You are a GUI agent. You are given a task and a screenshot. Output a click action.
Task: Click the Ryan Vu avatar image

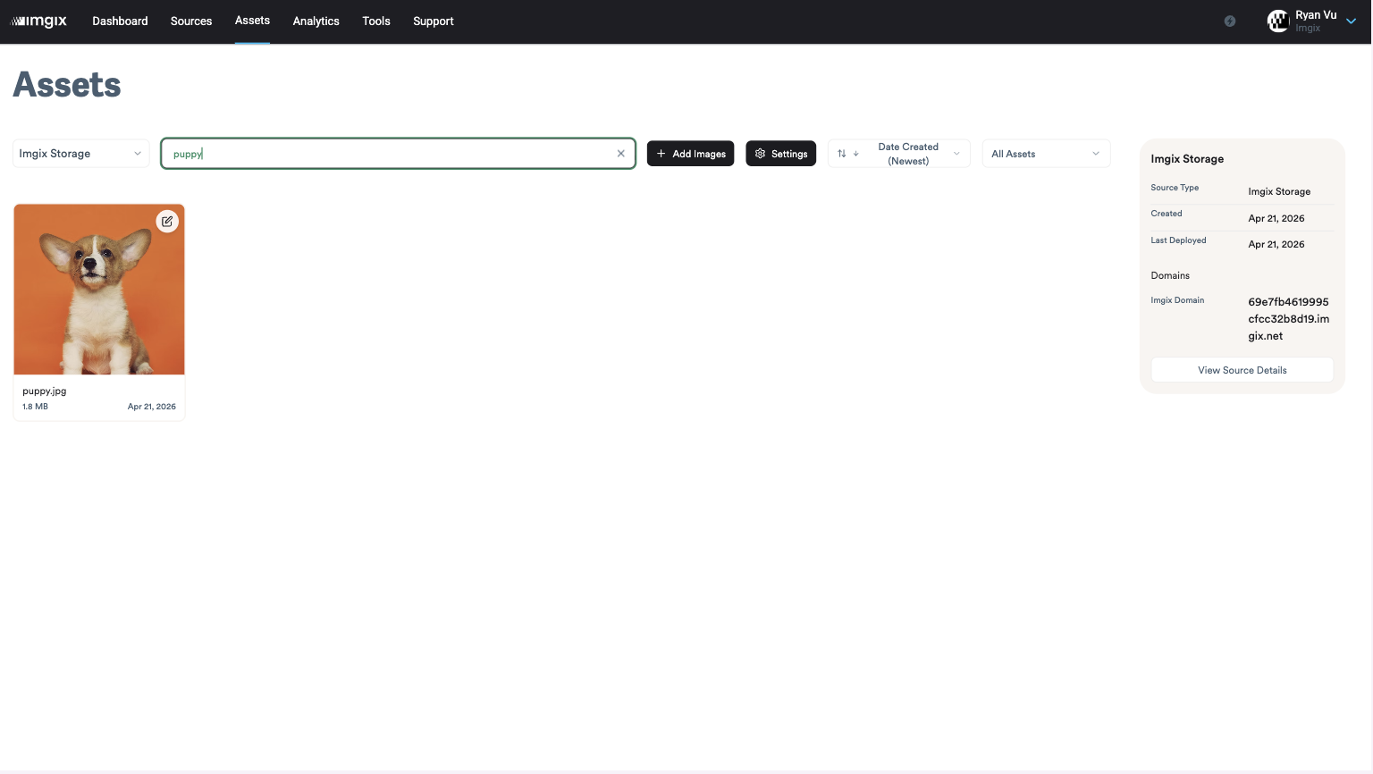[x=1278, y=21]
